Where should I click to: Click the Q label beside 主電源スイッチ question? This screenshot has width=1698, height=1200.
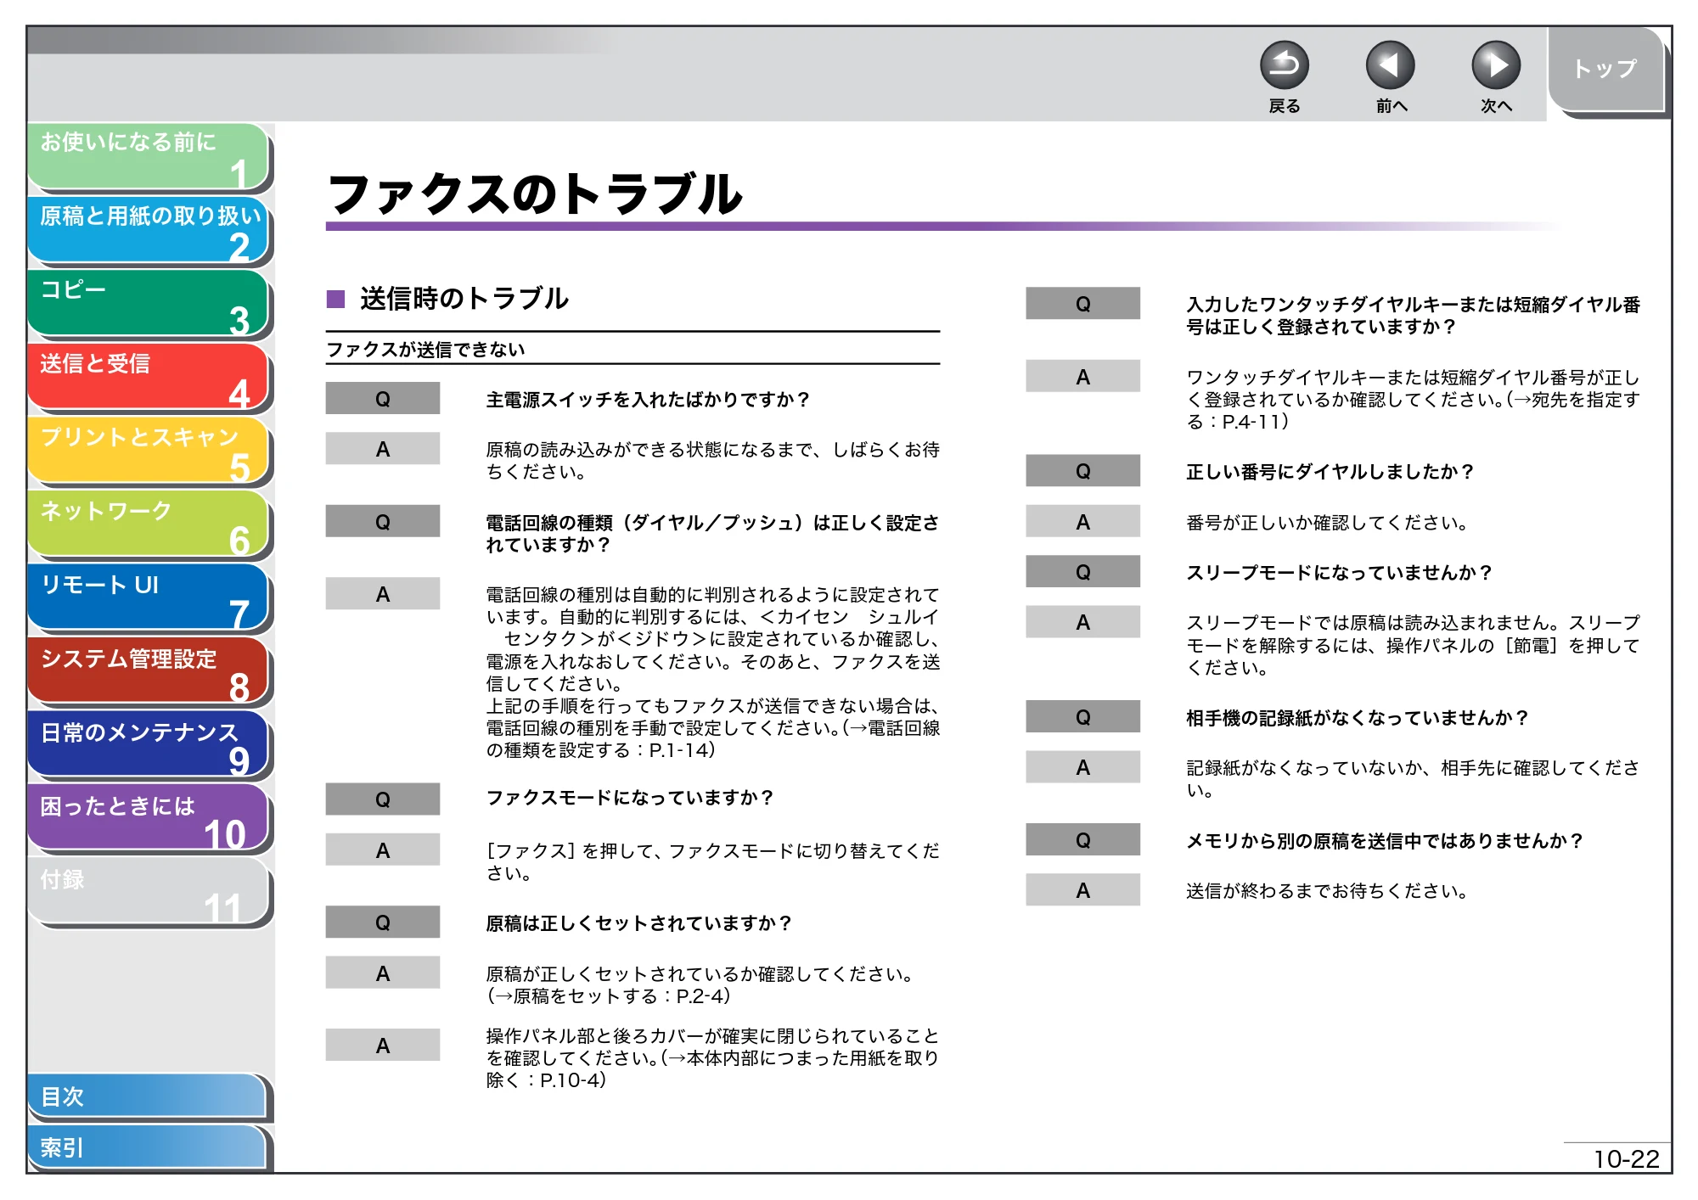click(x=383, y=399)
